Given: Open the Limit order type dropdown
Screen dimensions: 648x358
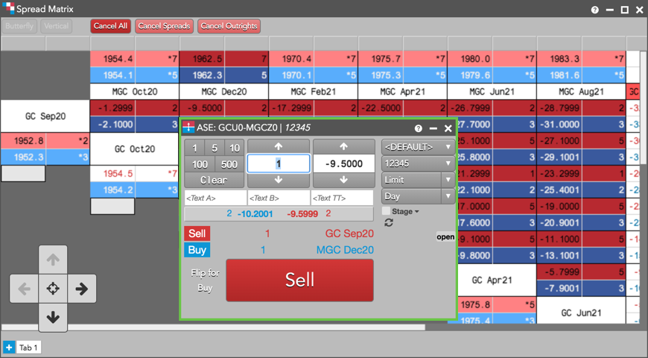Looking at the screenshot, I should click(x=418, y=180).
